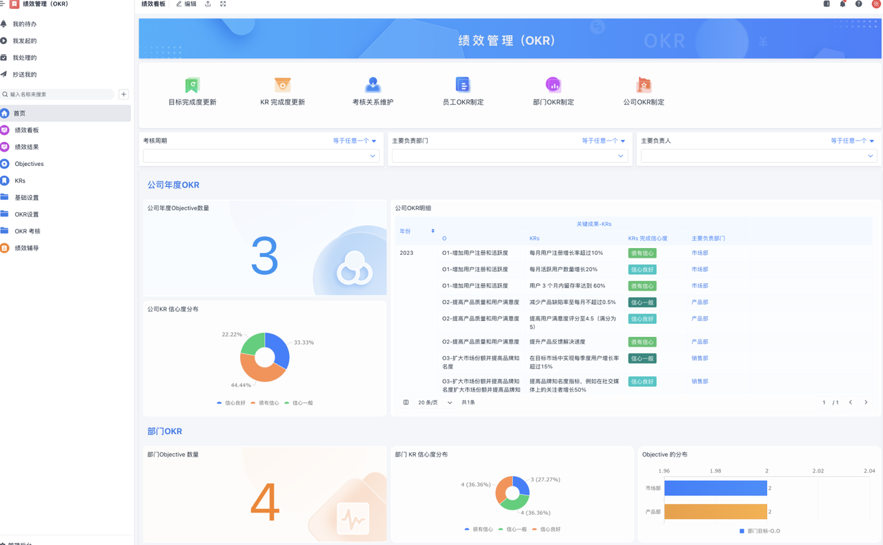The width and height of the screenshot is (883, 545).
Task: Open the 主要负责部门 等于任意一个 operator dropdown
Action: pos(604,141)
